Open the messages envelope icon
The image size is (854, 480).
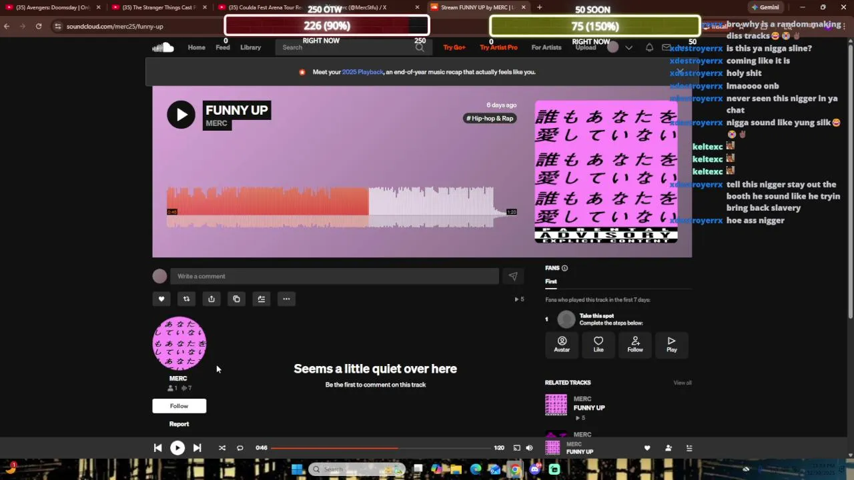(x=666, y=47)
